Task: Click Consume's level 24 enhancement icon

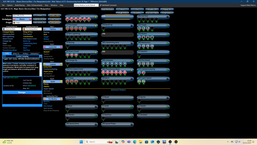Action: tap(103, 64)
